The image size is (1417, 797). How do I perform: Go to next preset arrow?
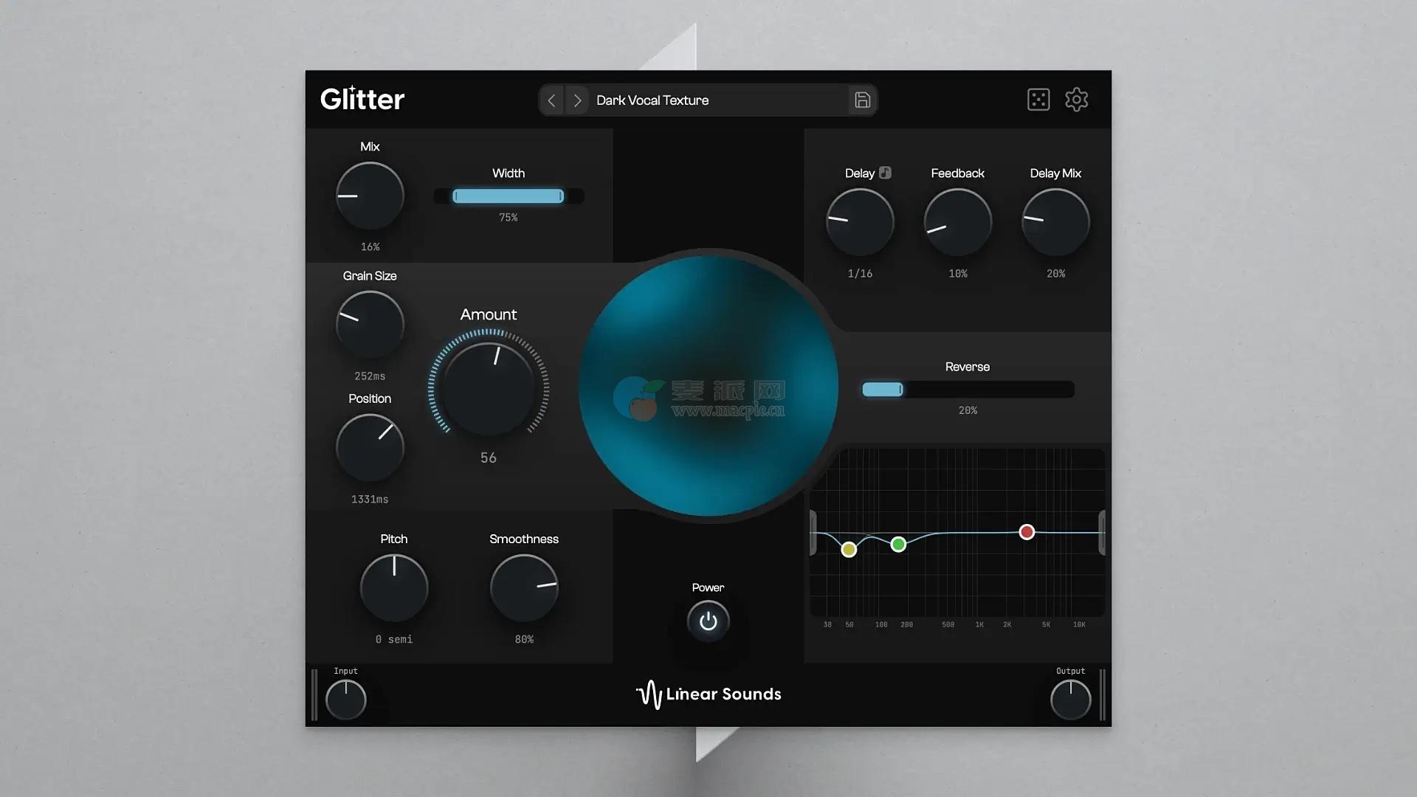click(x=577, y=100)
